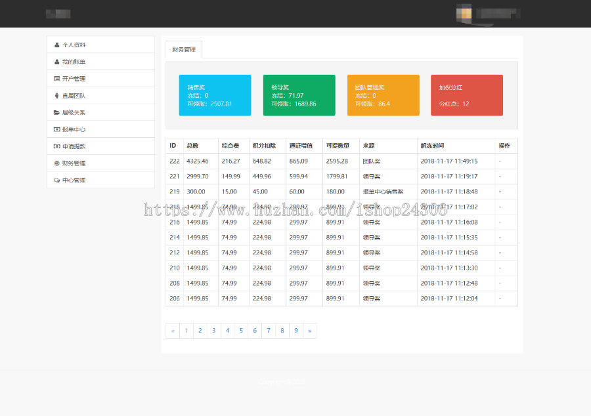The image size is (591, 416).
Task: Click the money icon beside 申请提款
Action: pos(57,146)
